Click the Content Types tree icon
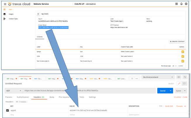 4,19
